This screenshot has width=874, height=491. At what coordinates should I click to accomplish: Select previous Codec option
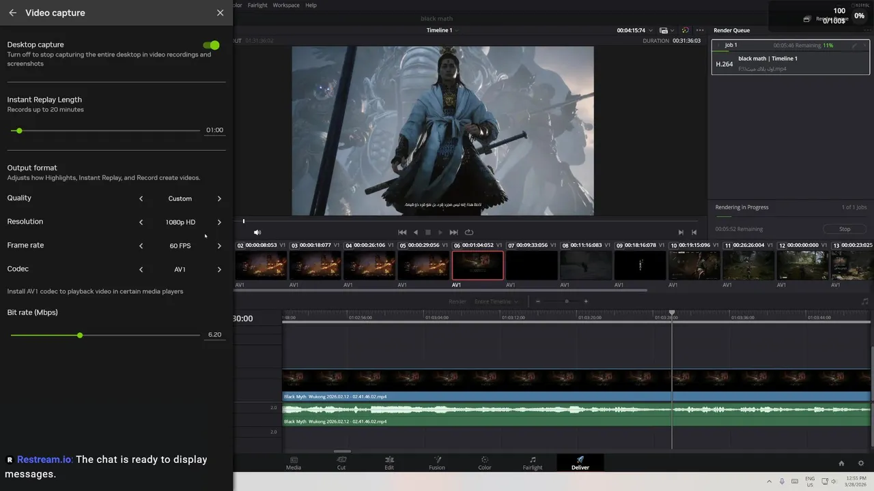point(141,269)
